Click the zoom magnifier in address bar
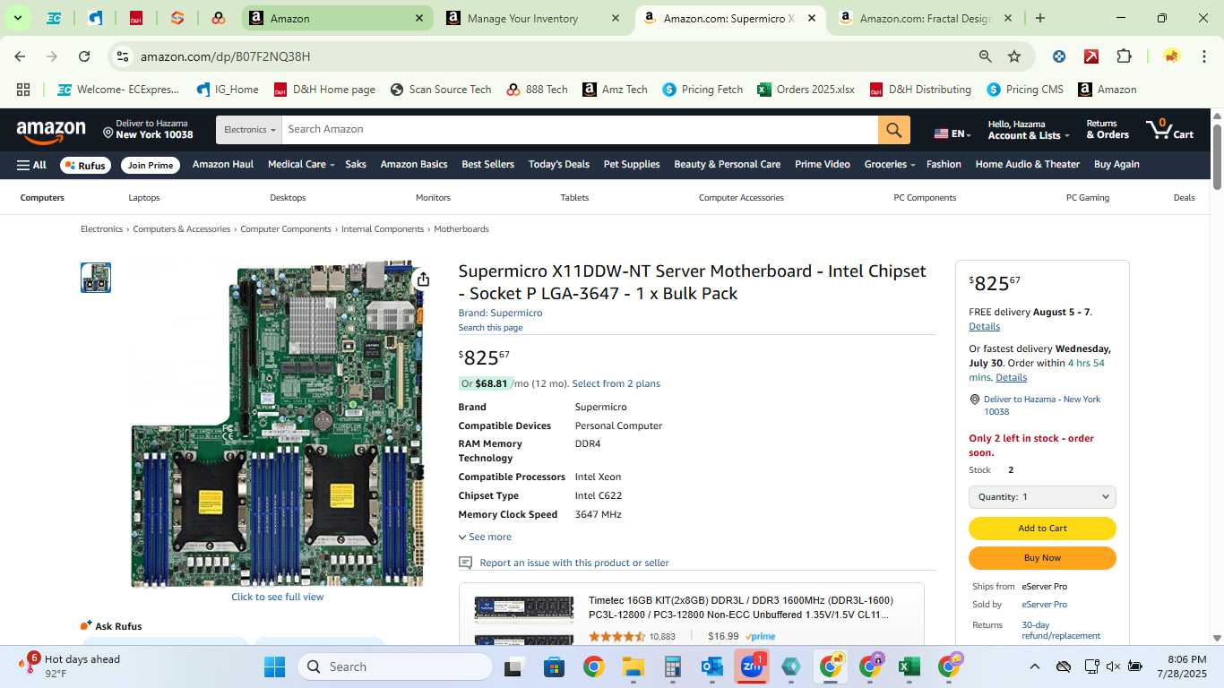The height and width of the screenshot is (688, 1224). [985, 56]
